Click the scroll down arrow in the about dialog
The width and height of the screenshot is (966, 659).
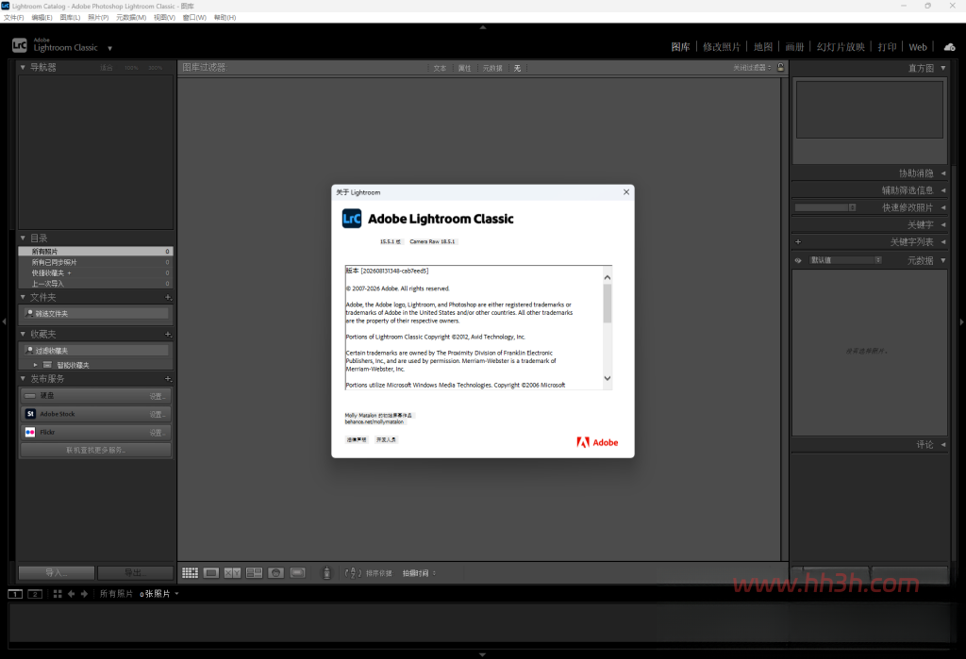[x=608, y=378]
